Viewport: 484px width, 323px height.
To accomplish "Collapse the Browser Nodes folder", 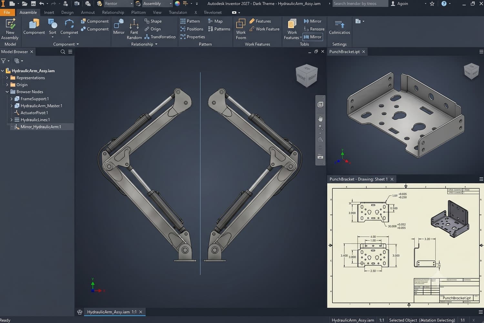I will [7, 92].
